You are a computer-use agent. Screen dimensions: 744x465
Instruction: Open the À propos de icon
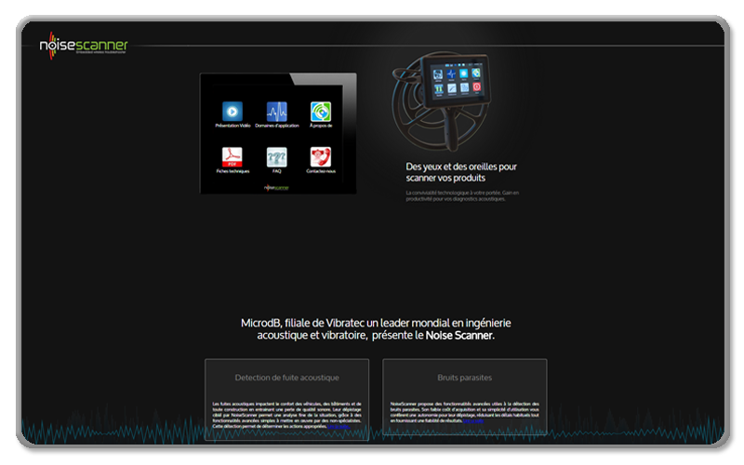click(x=321, y=112)
